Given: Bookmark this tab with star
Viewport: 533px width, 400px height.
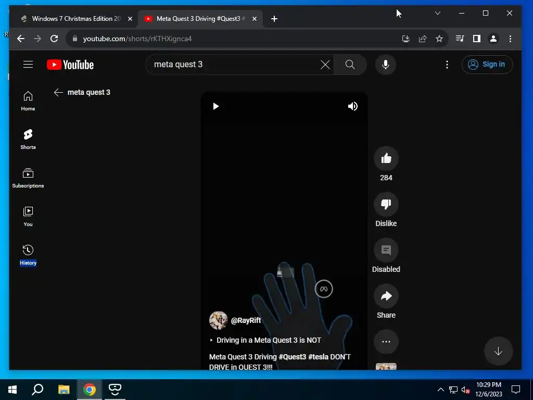Looking at the screenshot, I should [439, 39].
